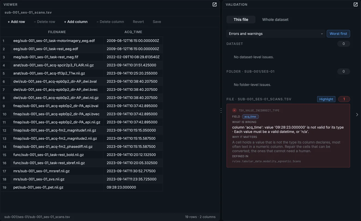Select the 2023-09-14T11:23:35.725000 cell
Image resolution: width=361 pixels, height=221 pixels.
(x=133, y=179)
